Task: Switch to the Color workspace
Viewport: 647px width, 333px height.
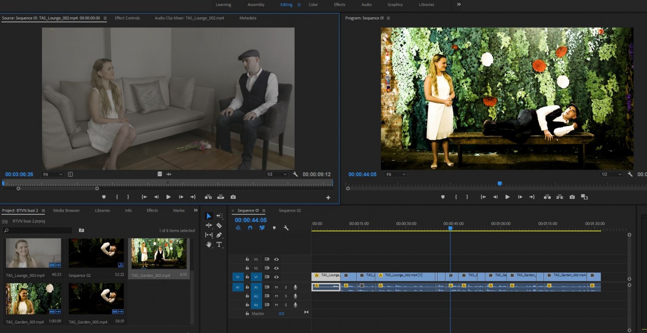Action: point(313,5)
